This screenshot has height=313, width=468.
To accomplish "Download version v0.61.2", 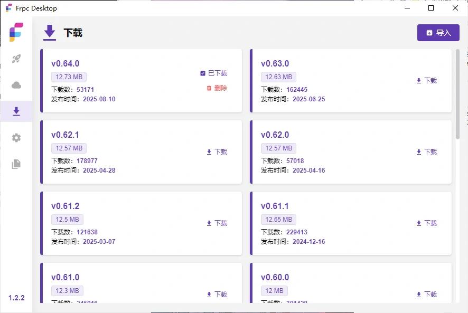I will point(217,223).
